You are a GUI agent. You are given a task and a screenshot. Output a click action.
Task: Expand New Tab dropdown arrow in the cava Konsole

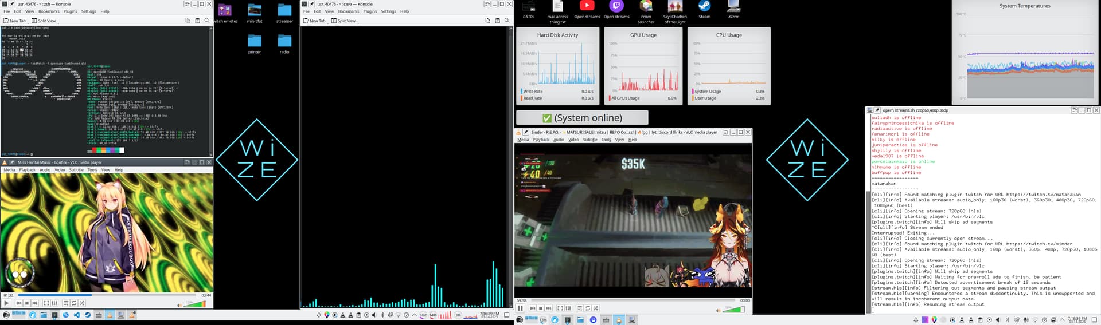[x=329, y=22]
